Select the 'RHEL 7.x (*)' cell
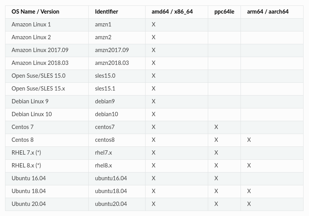 point(26,153)
